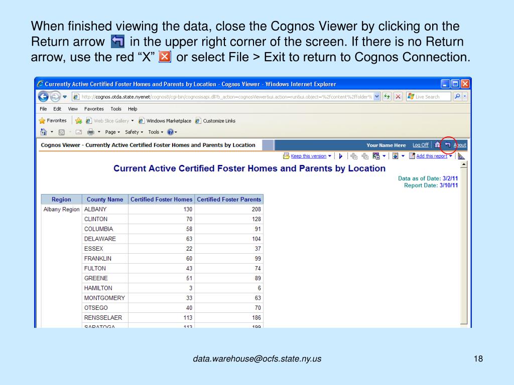Run the report with the blue play arrow
The image size is (514, 385).
click(x=341, y=156)
